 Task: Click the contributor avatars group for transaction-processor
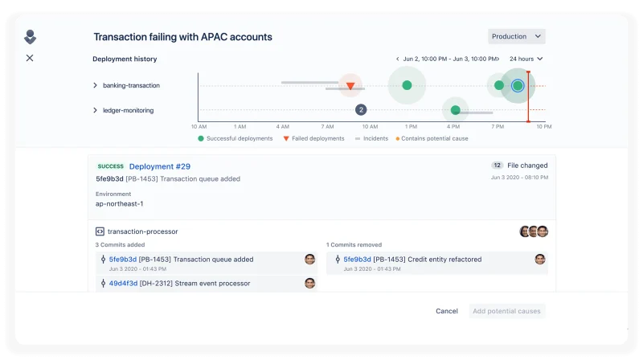pos(534,231)
